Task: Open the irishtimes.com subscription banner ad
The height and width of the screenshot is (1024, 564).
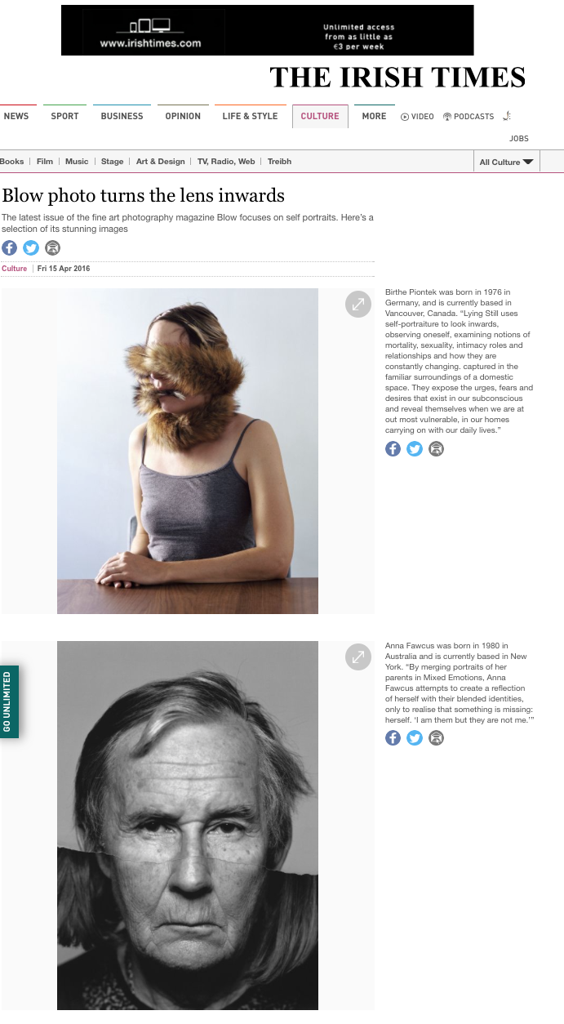Action: click(x=267, y=30)
